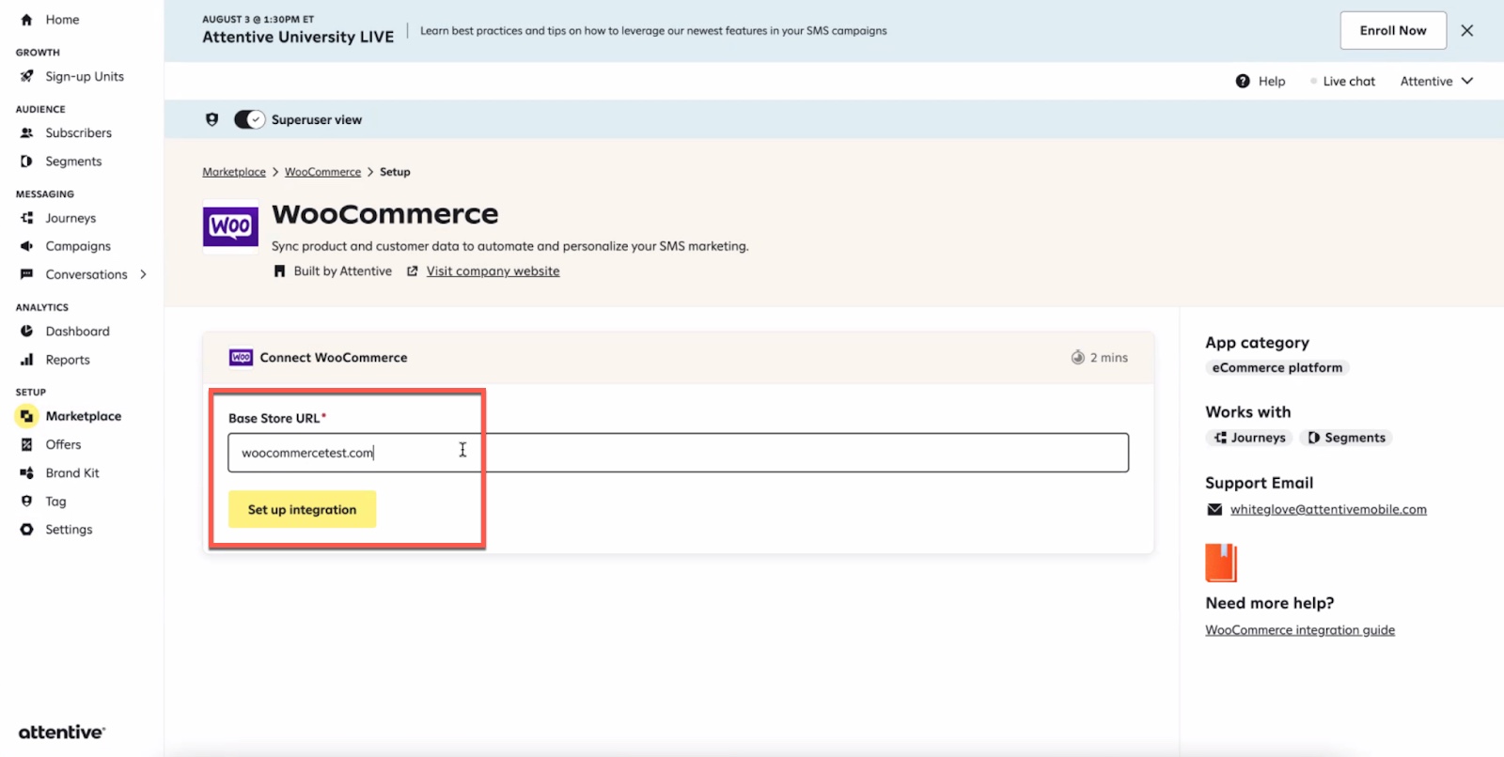Click the external link icon by company website

[x=412, y=271]
